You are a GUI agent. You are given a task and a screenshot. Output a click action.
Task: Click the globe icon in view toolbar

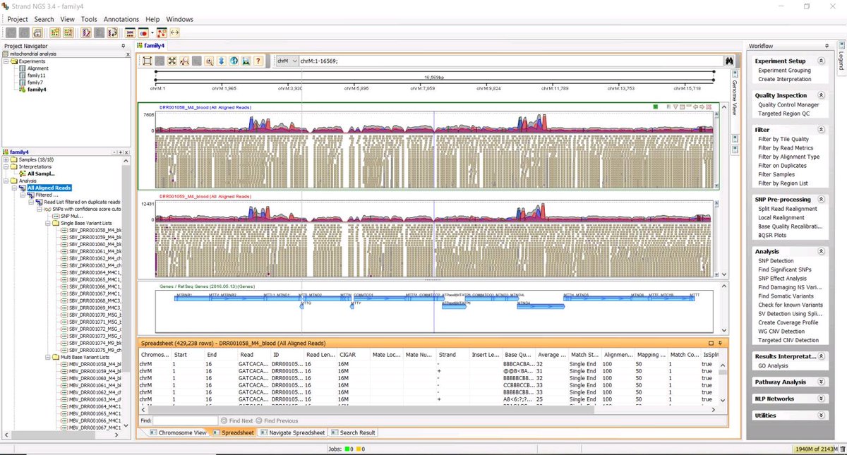click(234, 61)
